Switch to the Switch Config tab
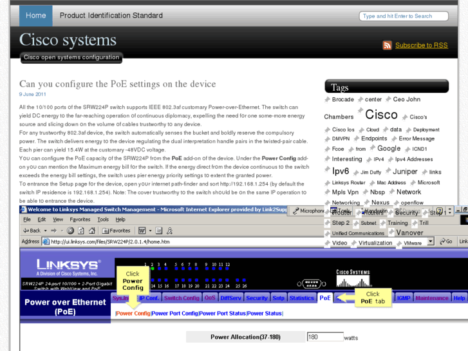468x351 pixels. [x=182, y=298]
